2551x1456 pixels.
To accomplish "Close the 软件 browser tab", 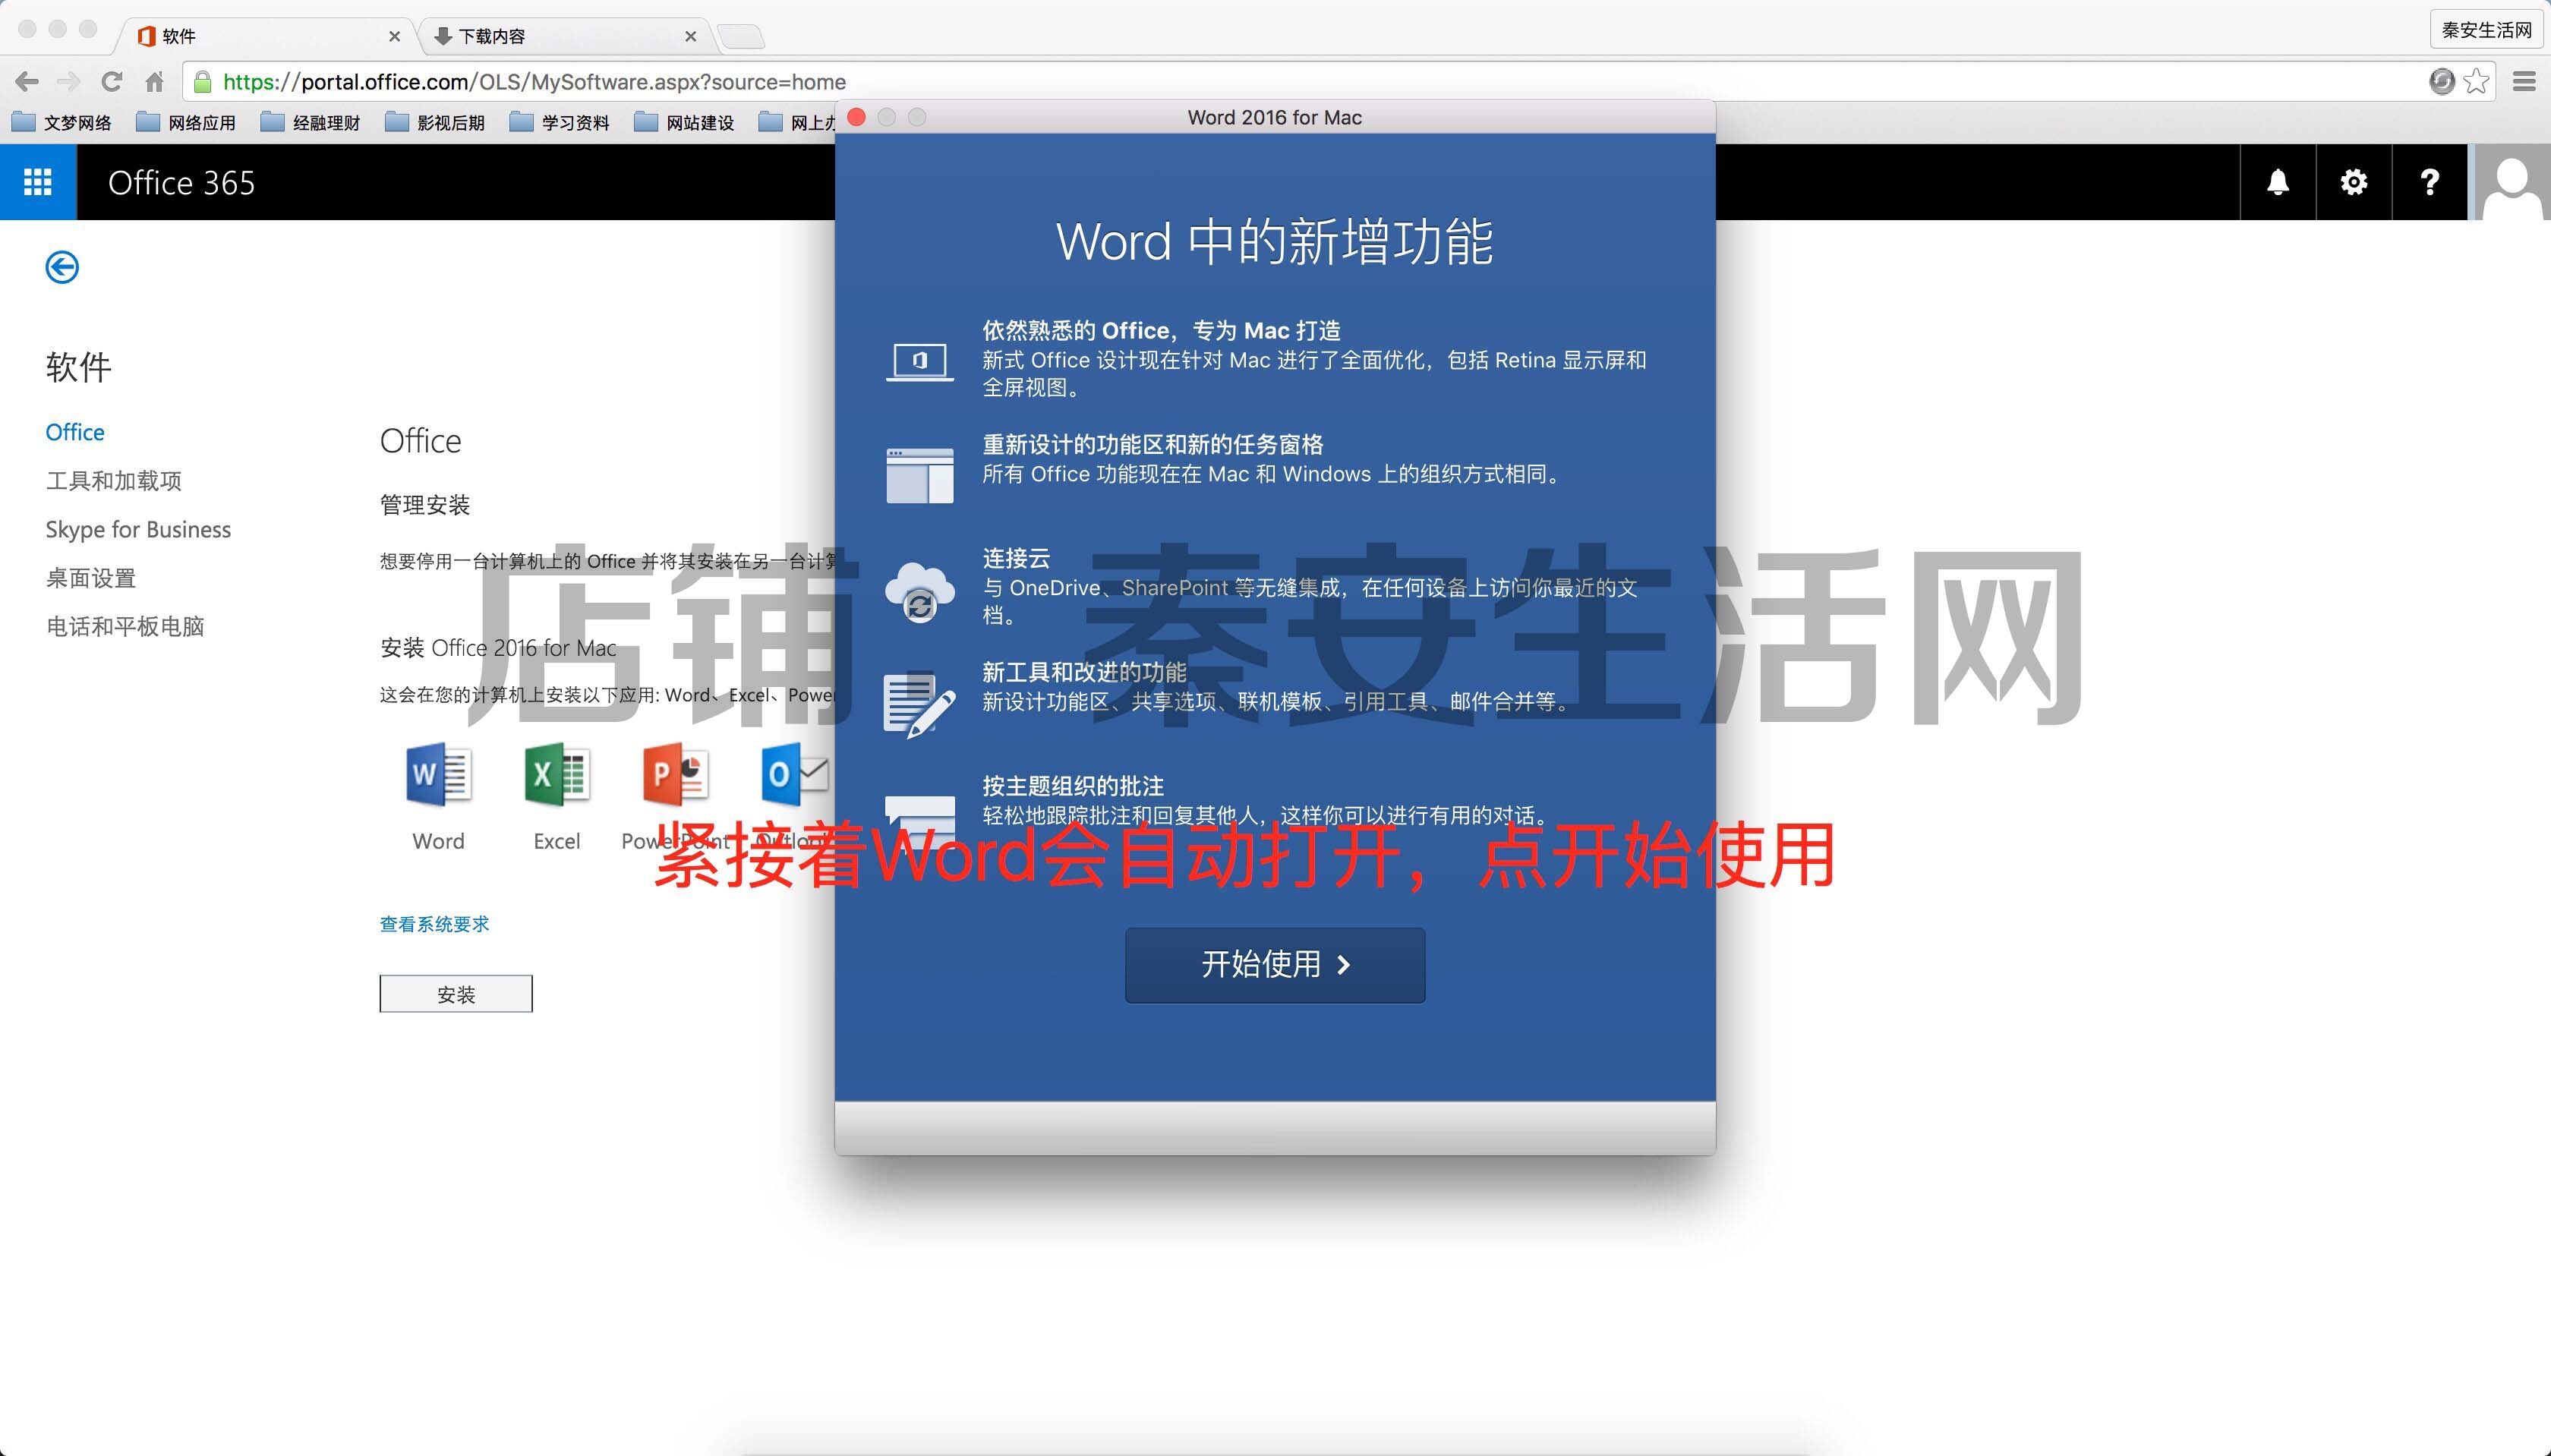I will coord(394,36).
